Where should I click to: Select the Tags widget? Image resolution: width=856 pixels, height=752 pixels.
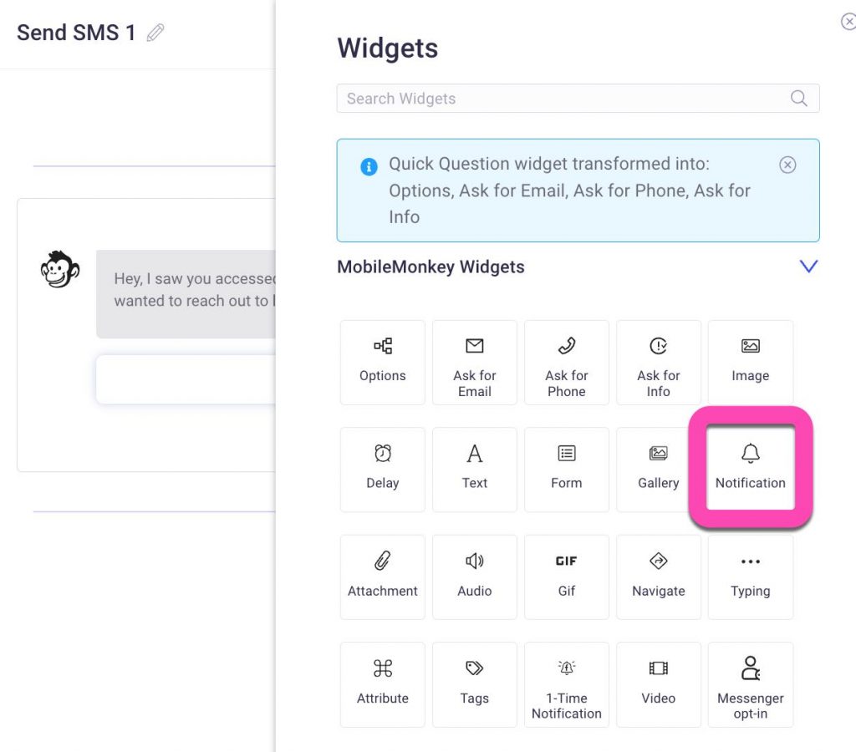tap(475, 683)
